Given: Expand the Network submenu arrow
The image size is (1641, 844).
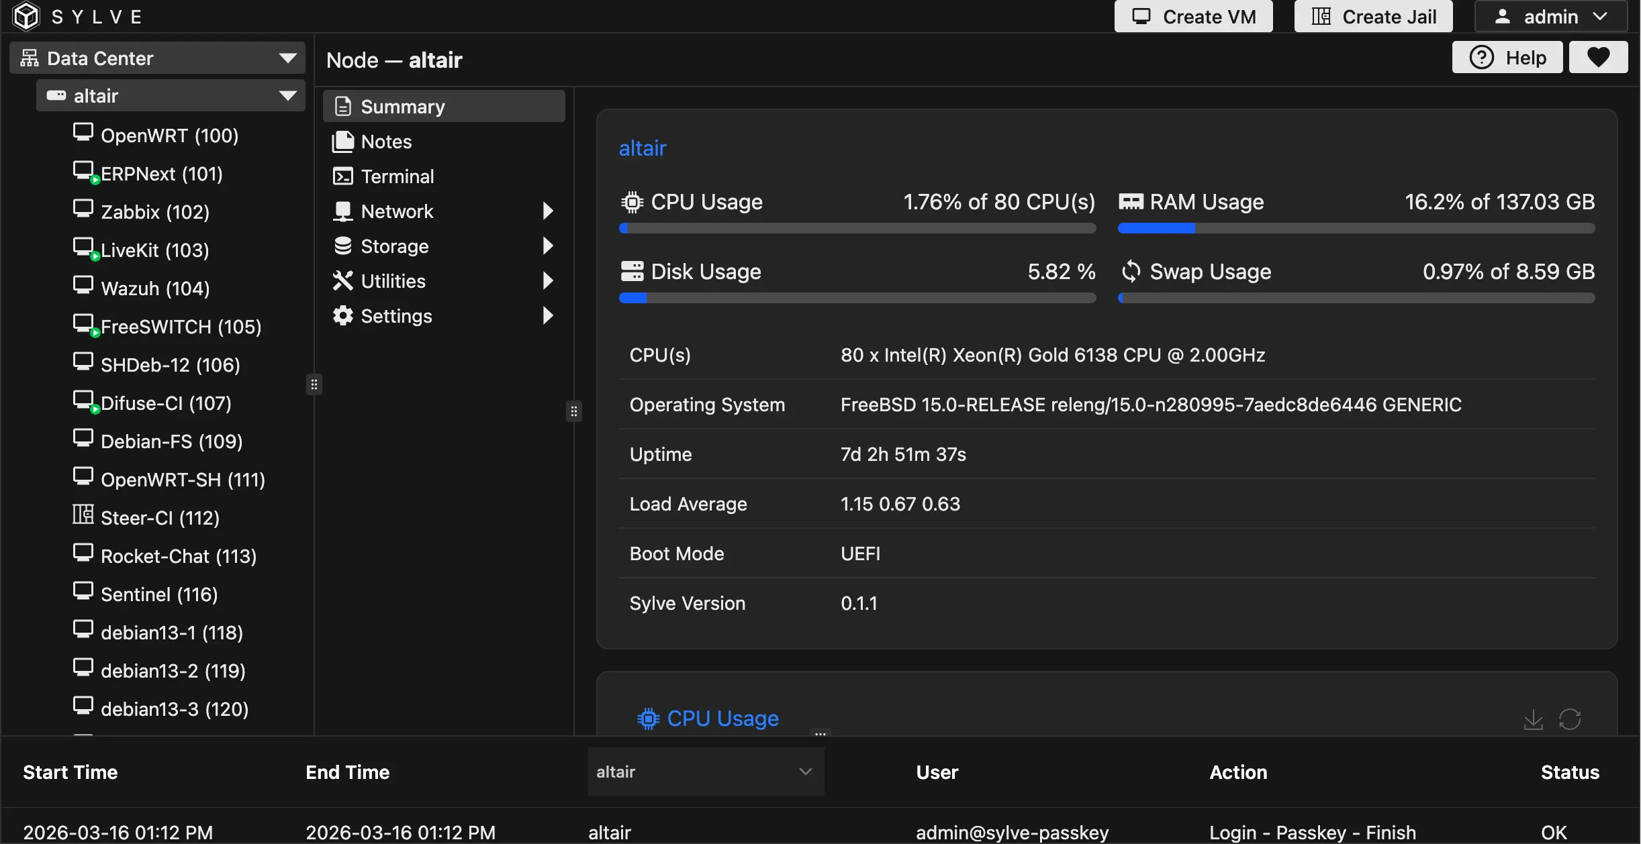Looking at the screenshot, I should [x=548, y=211].
